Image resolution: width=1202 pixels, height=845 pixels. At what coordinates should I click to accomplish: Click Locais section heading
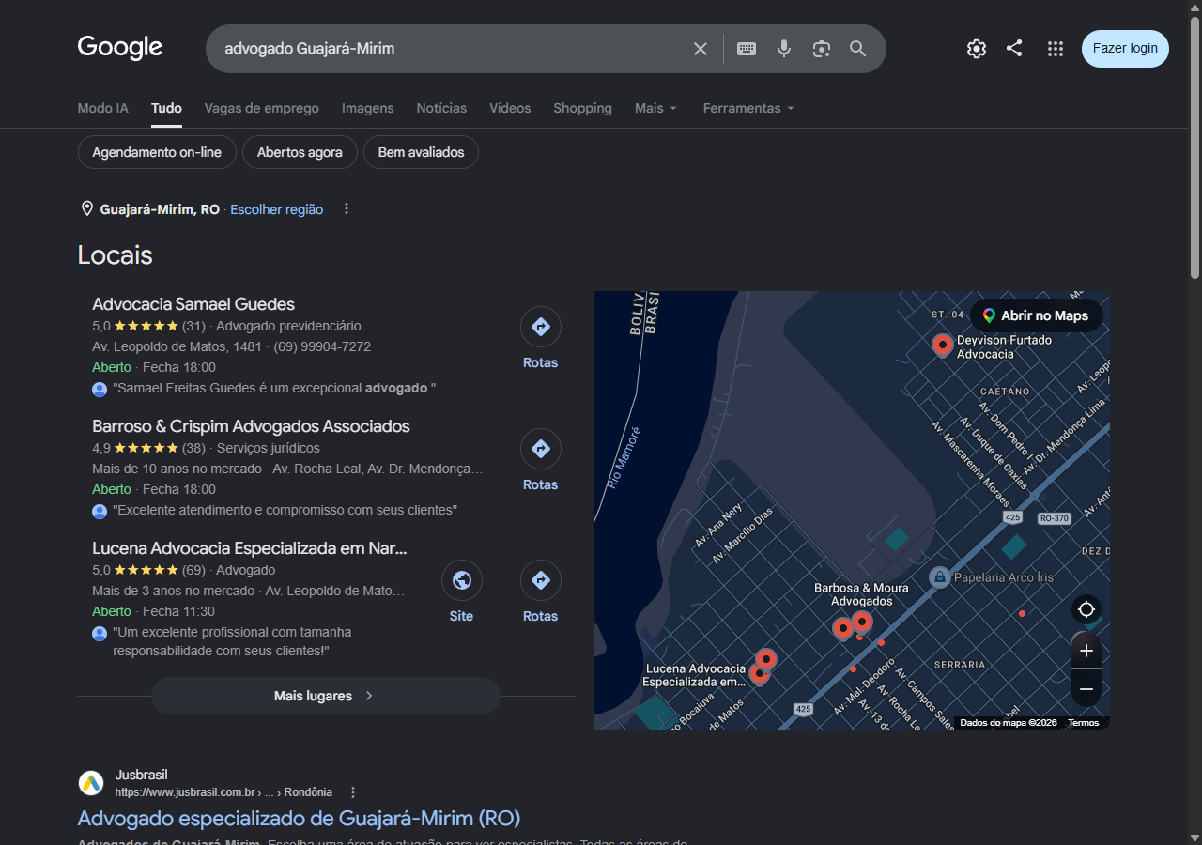[115, 255]
